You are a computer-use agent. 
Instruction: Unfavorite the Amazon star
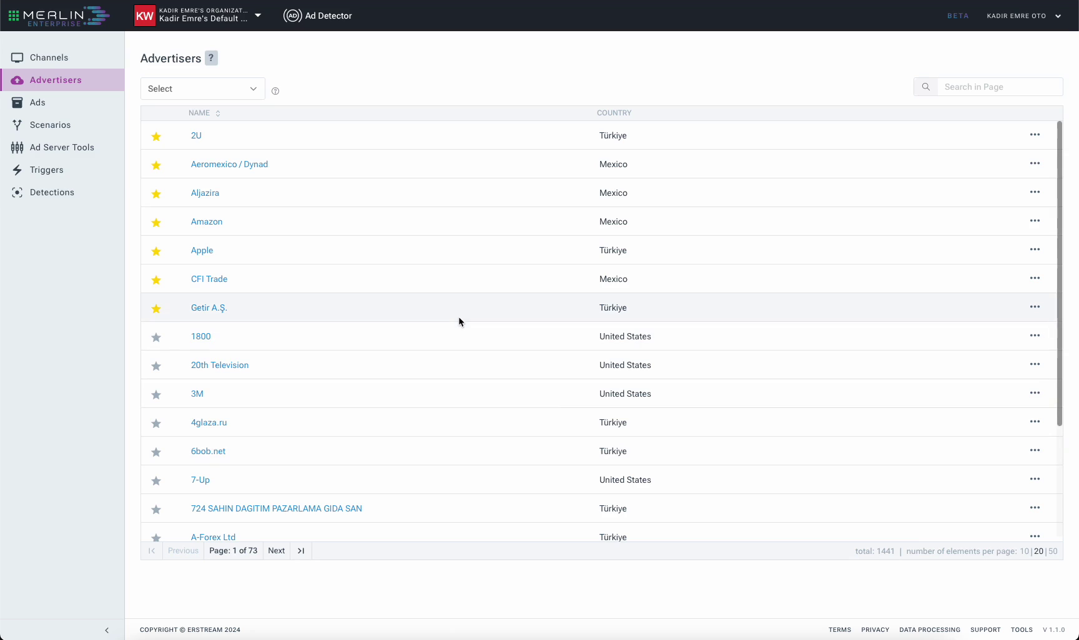pyautogui.click(x=156, y=222)
